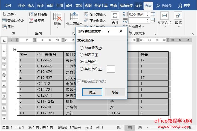Collapse the ribbon with the chevron
The image size is (197, 131).
[193, 34]
